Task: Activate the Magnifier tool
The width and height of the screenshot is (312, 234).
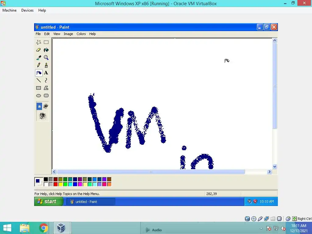Action: pyautogui.click(x=46, y=58)
